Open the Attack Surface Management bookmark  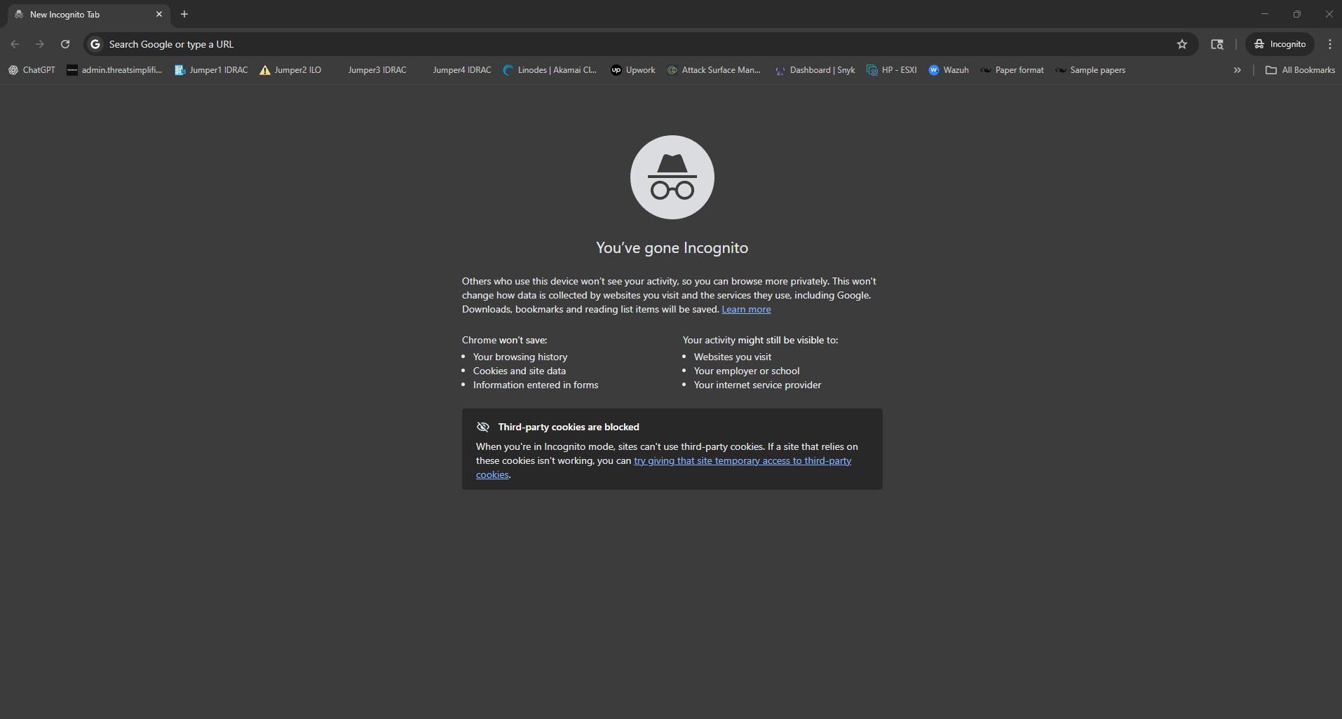(714, 69)
